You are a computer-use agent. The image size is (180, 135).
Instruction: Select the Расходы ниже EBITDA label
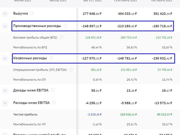tap(31, 103)
